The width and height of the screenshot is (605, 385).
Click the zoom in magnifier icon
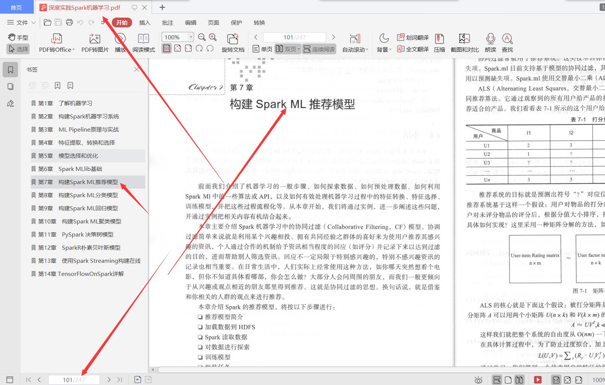click(x=213, y=37)
